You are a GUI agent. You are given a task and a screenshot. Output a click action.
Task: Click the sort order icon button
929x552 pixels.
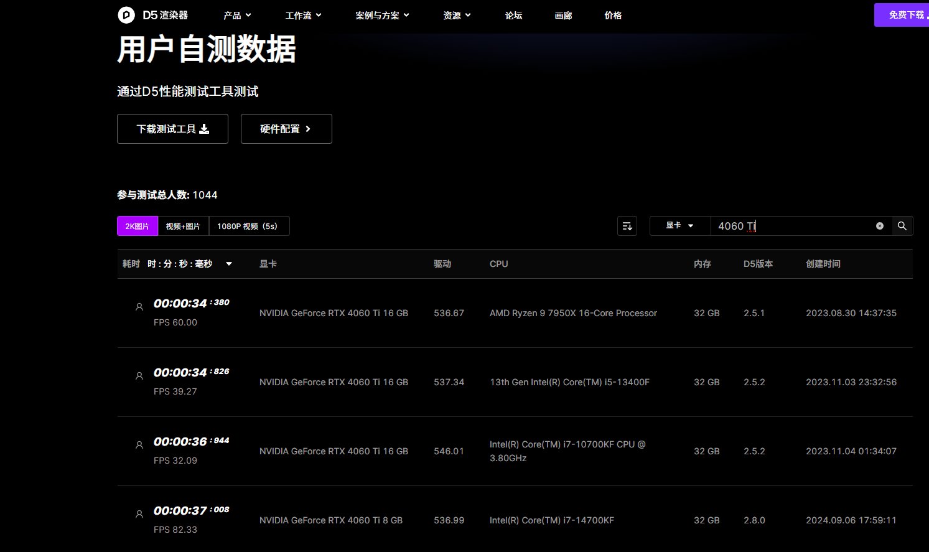click(627, 226)
